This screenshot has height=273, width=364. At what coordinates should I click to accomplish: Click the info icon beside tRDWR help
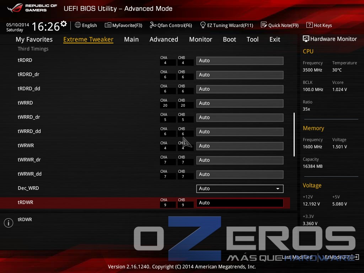tap(9, 223)
